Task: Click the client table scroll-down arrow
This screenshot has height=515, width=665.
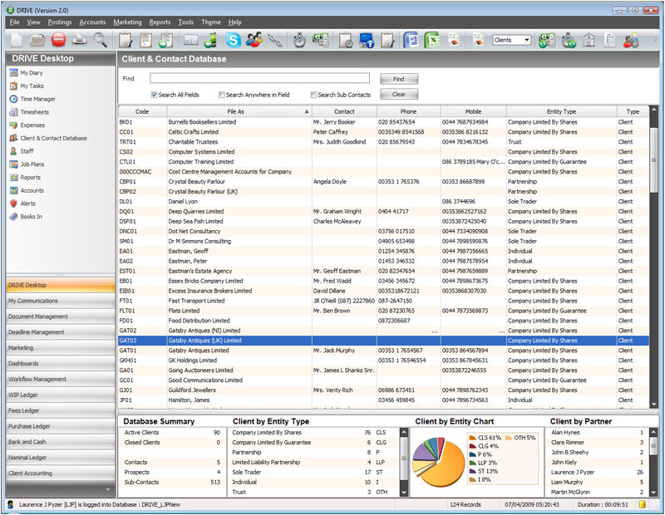Action: tap(653, 405)
